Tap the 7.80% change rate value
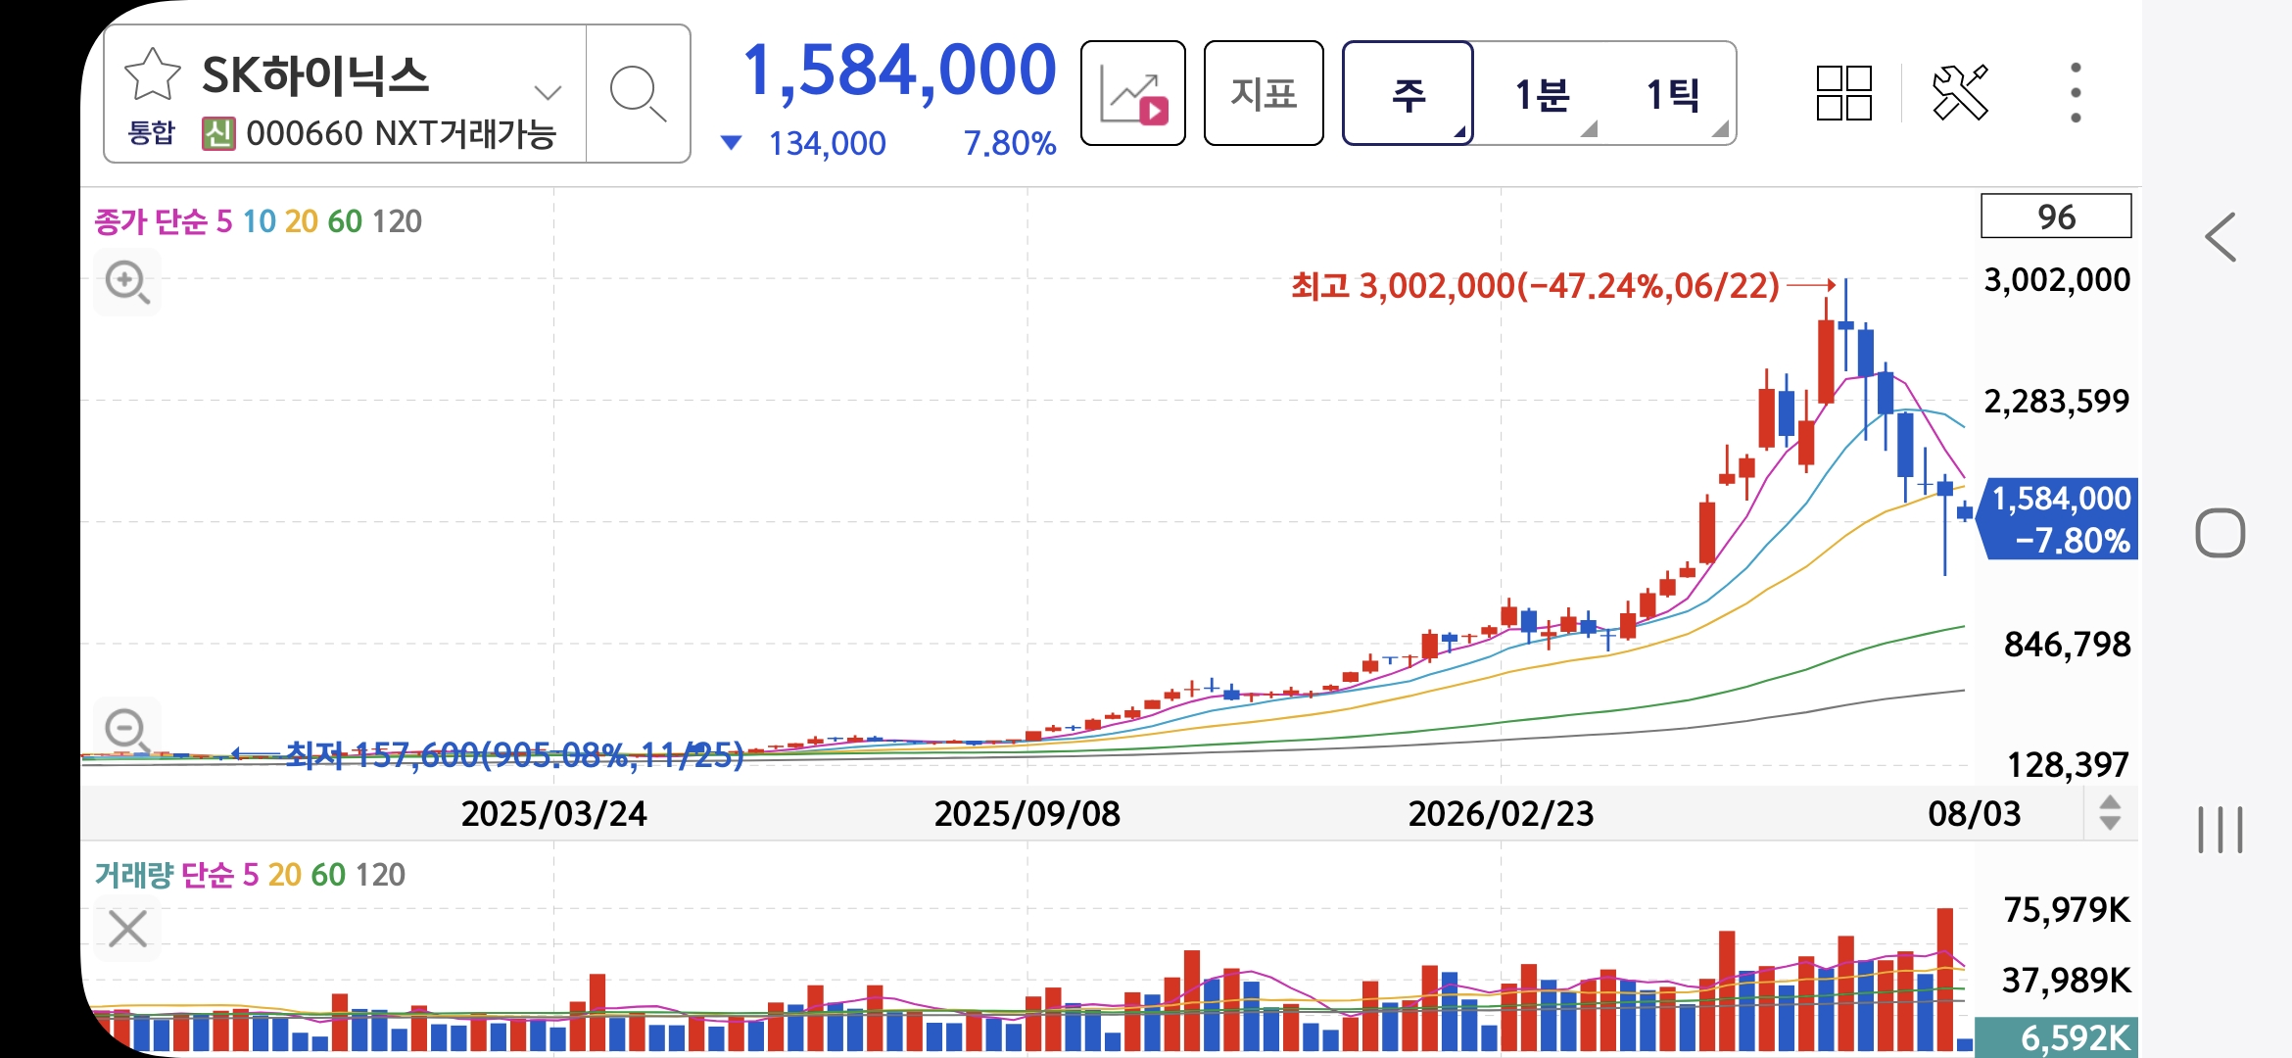2292x1058 pixels. coord(1010,144)
